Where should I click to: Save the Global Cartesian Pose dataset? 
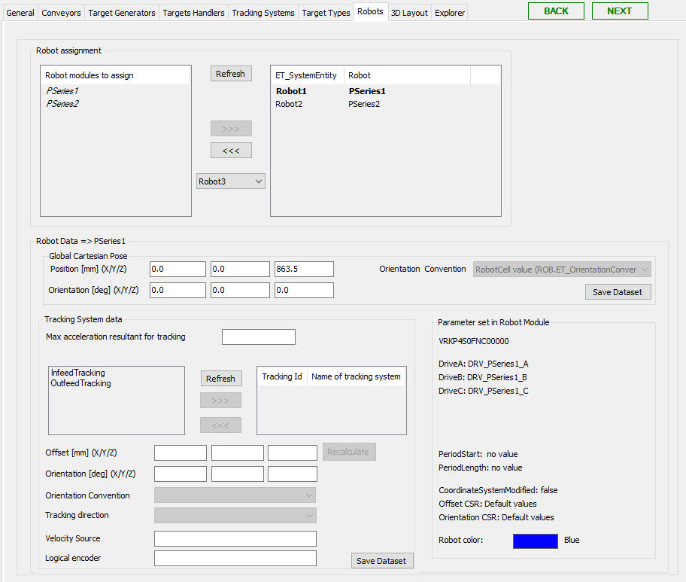[617, 292]
